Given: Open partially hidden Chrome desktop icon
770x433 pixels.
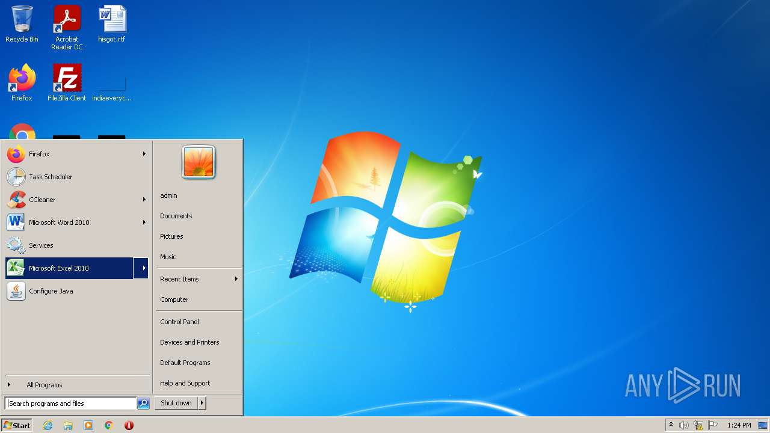Looking at the screenshot, I should click(x=22, y=132).
